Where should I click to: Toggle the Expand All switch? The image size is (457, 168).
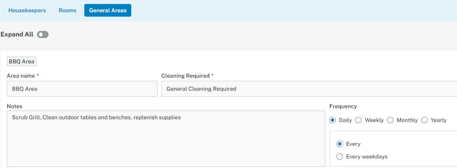click(x=43, y=34)
